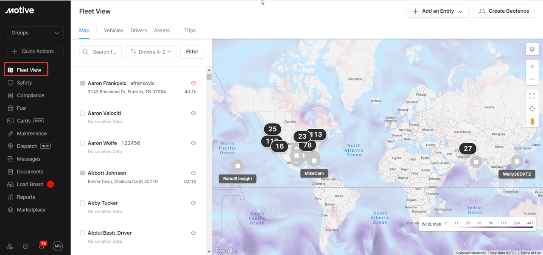Open the Cards section
This screenshot has width=543, height=255.
tap(24, 121)
